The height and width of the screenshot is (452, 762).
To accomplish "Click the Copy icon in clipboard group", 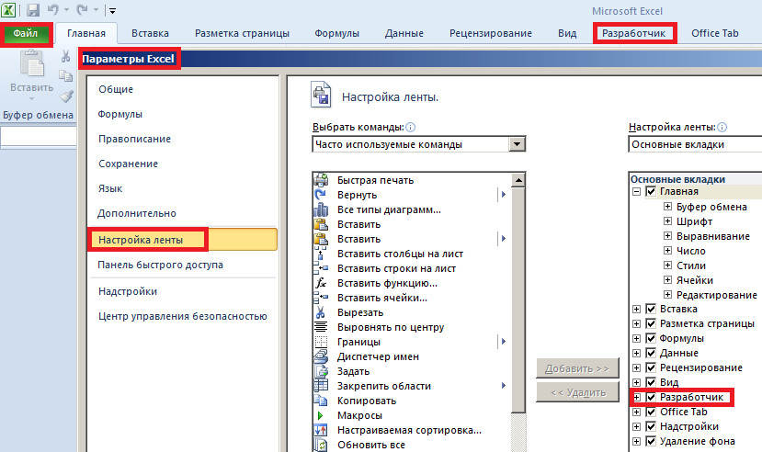I will coord(65,75).
